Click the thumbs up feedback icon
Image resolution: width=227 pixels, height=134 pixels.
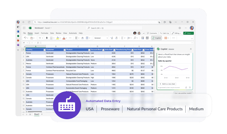(x=186, y=87)
